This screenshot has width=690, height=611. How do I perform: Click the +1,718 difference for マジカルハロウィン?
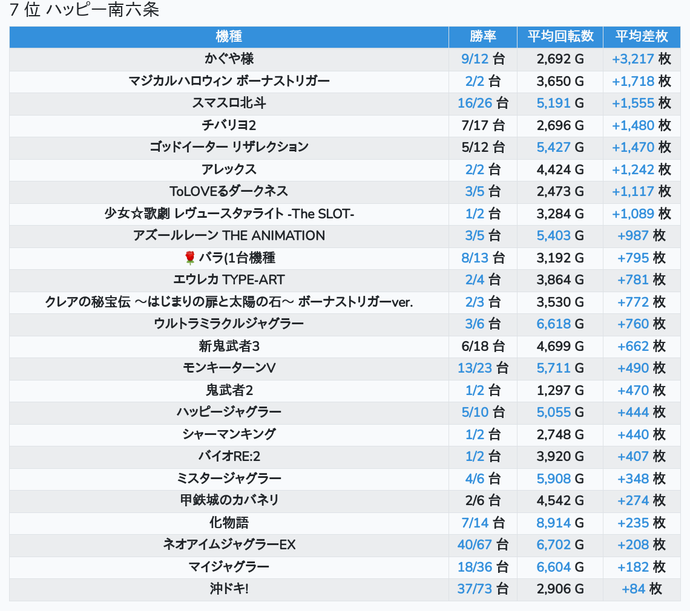pos(633,81)
